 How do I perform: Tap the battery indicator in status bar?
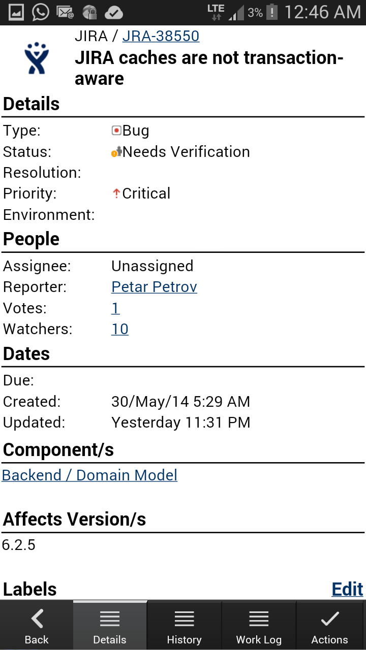(271, 11)
